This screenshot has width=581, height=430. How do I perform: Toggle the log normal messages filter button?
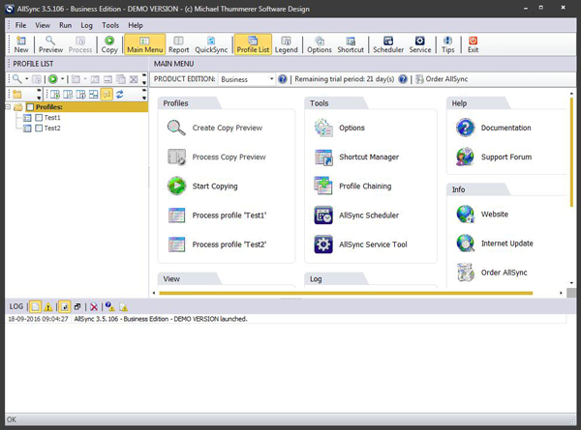click(35, 306)
